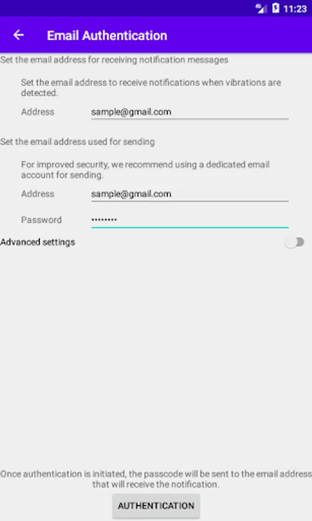Tap 'Set the email address for receiving' heading
Image resolution: width=312 pixels, height=521 pixels.
114,60
